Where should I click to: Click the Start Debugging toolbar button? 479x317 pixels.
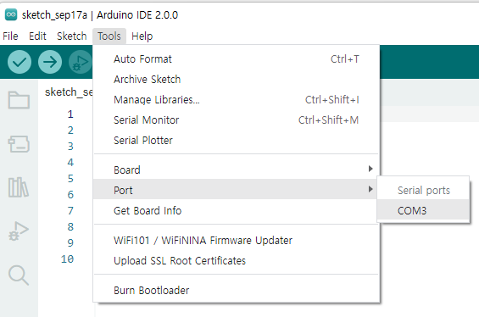pos(81,62)
